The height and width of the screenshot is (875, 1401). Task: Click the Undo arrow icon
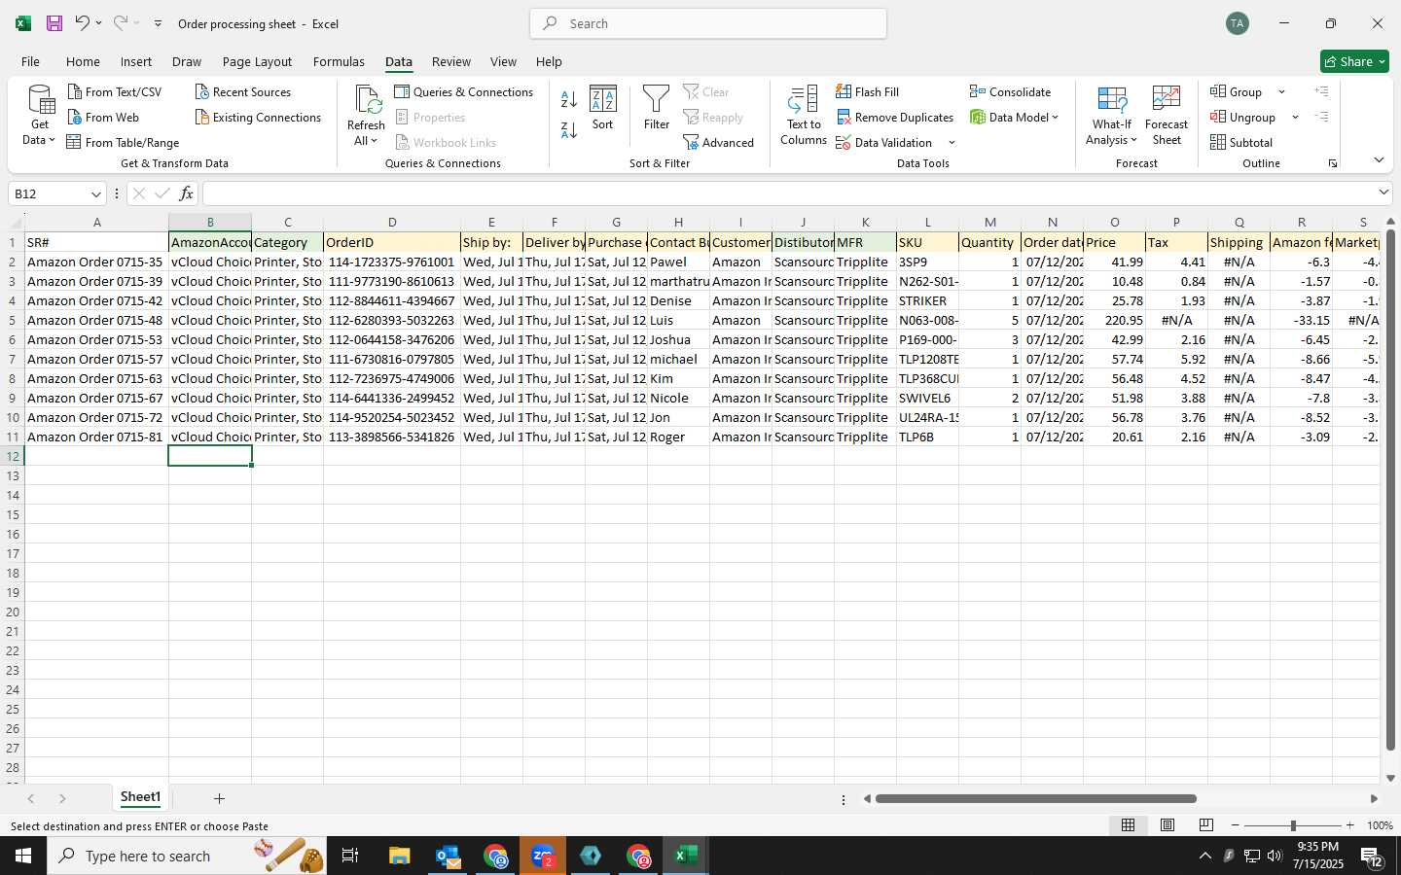pyautogui.click(x=83, y=23)
